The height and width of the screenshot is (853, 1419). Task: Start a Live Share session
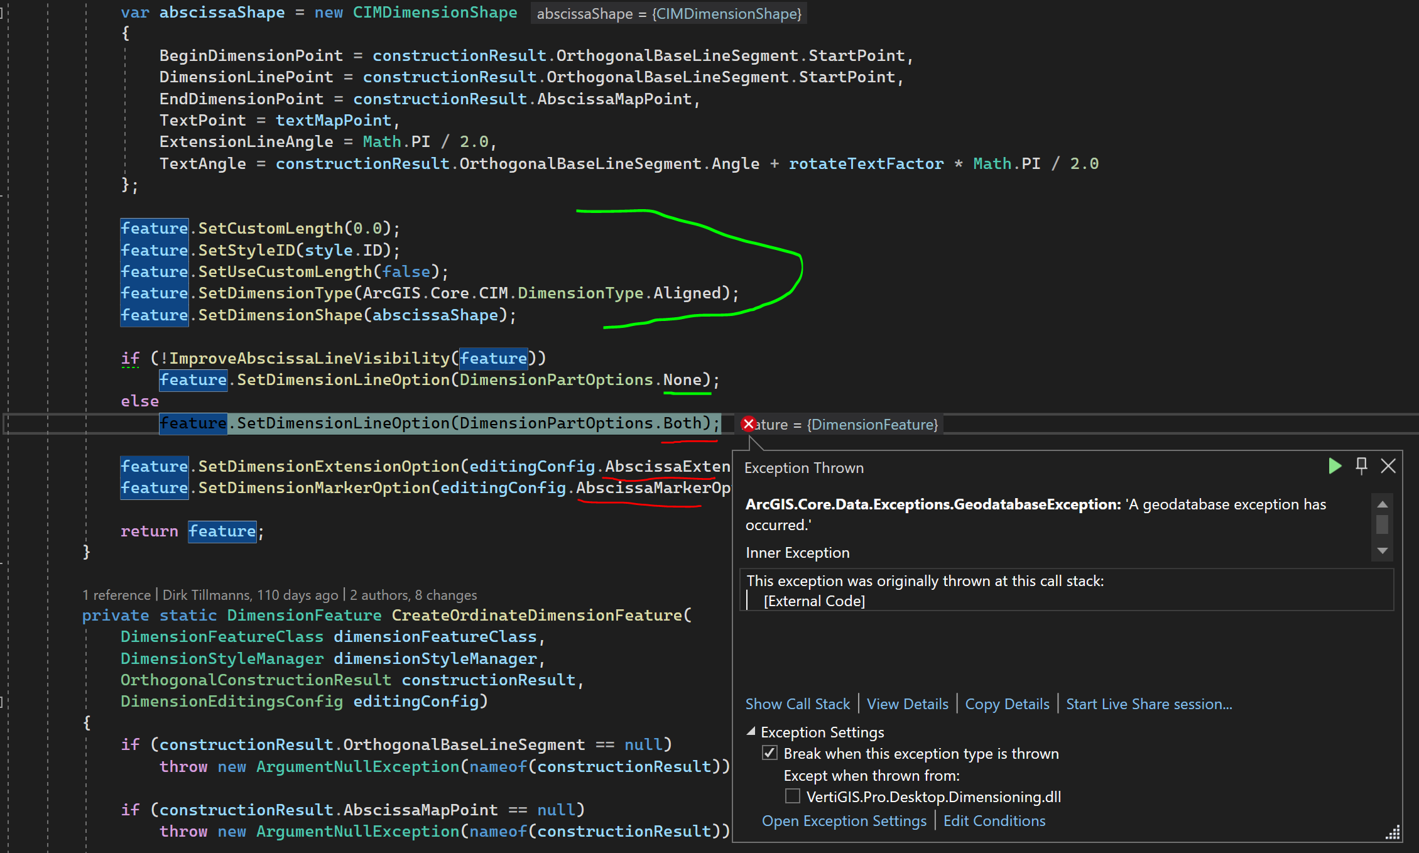point(1149,704)
